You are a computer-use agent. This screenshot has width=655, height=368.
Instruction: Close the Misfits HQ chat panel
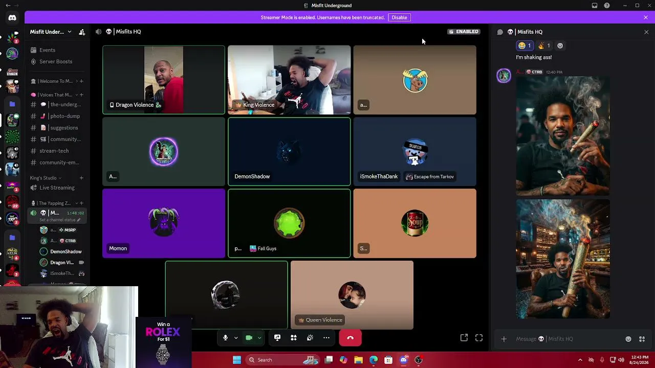646,32
